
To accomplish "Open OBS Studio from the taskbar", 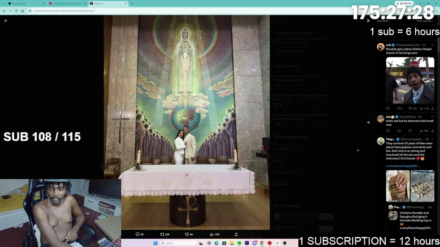I will click(x=285, y=243).
